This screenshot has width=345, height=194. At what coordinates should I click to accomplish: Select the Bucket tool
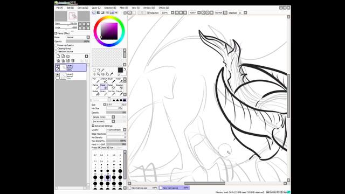tap(96, 93)
